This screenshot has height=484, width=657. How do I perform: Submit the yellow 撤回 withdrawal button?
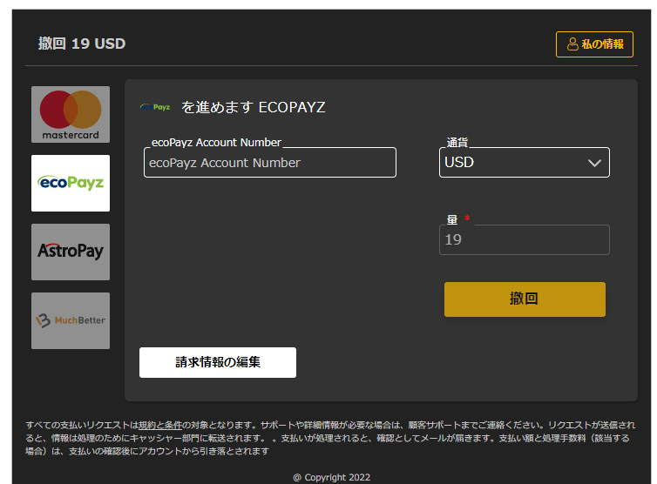click(525, 299)
